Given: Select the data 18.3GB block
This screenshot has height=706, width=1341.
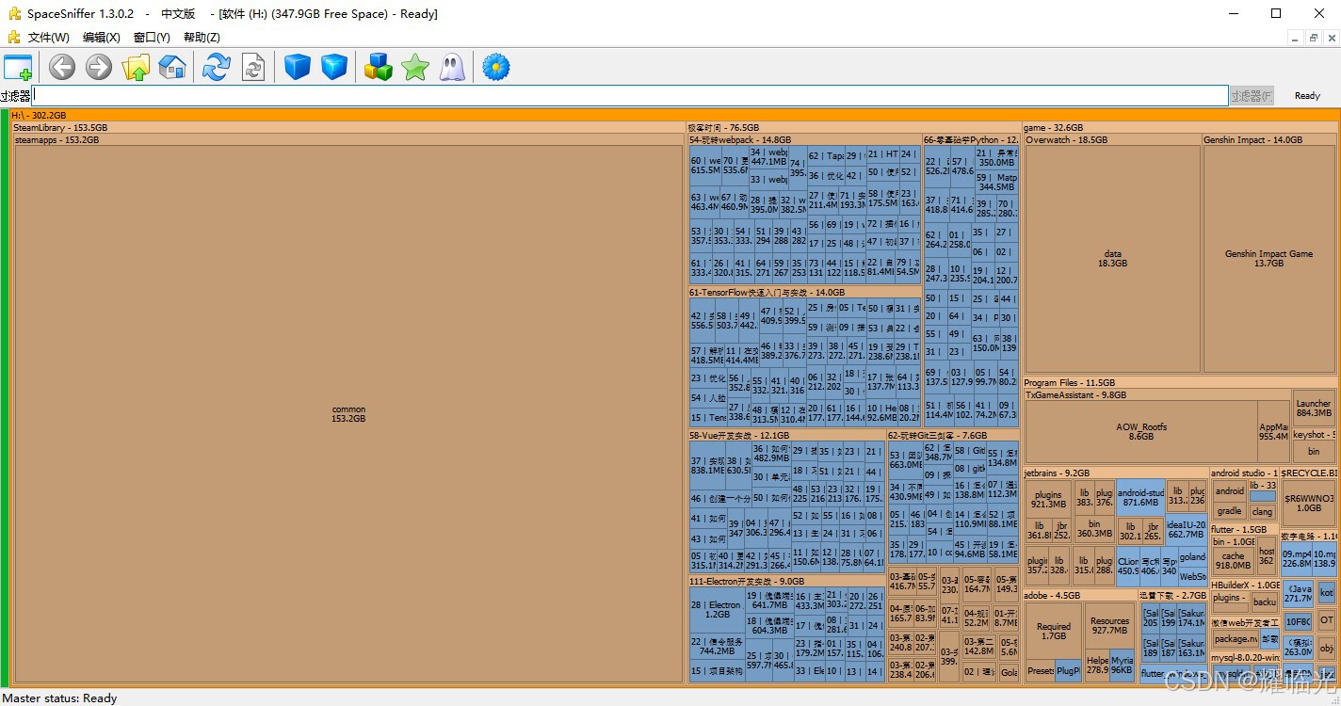Looking at the screenshot, I should coord(1112,259).
